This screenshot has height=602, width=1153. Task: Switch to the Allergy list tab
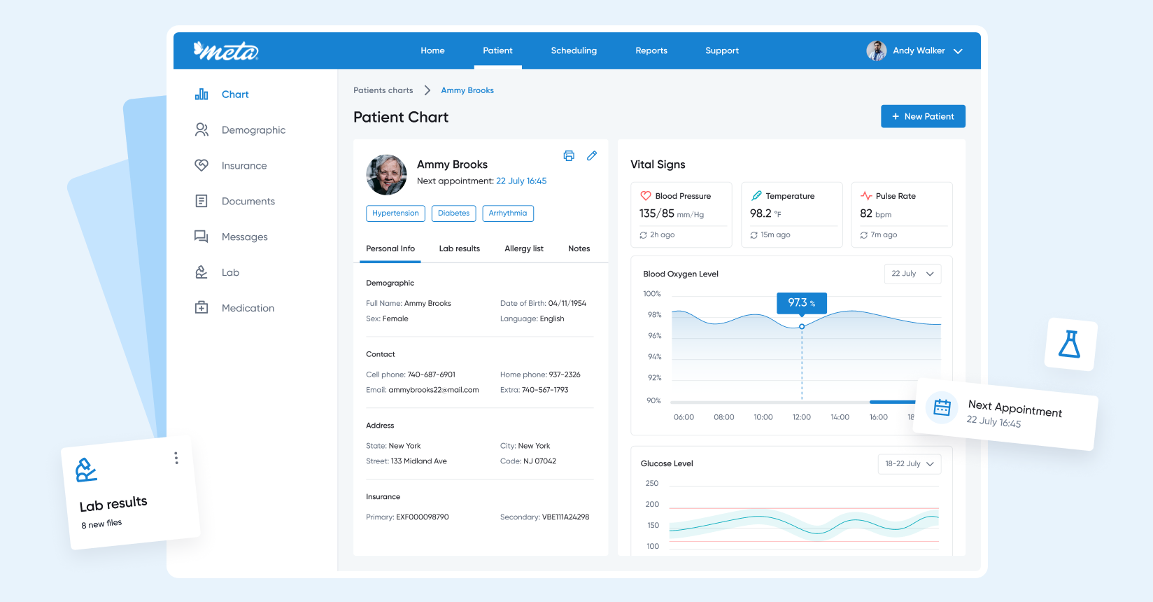[523, 248]
